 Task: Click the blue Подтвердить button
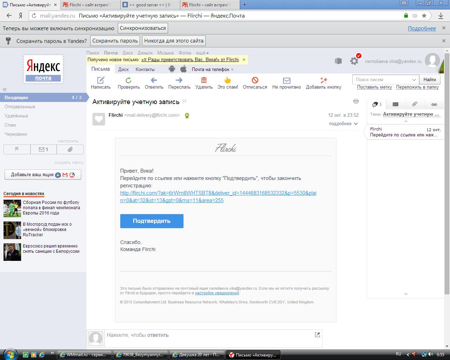coord(152,221)
